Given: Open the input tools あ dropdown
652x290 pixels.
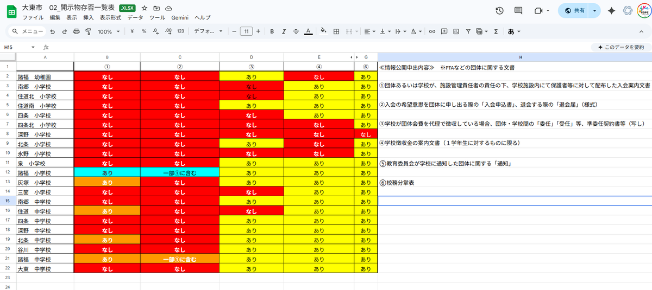Looking at the screenshot, I should 514,31.
